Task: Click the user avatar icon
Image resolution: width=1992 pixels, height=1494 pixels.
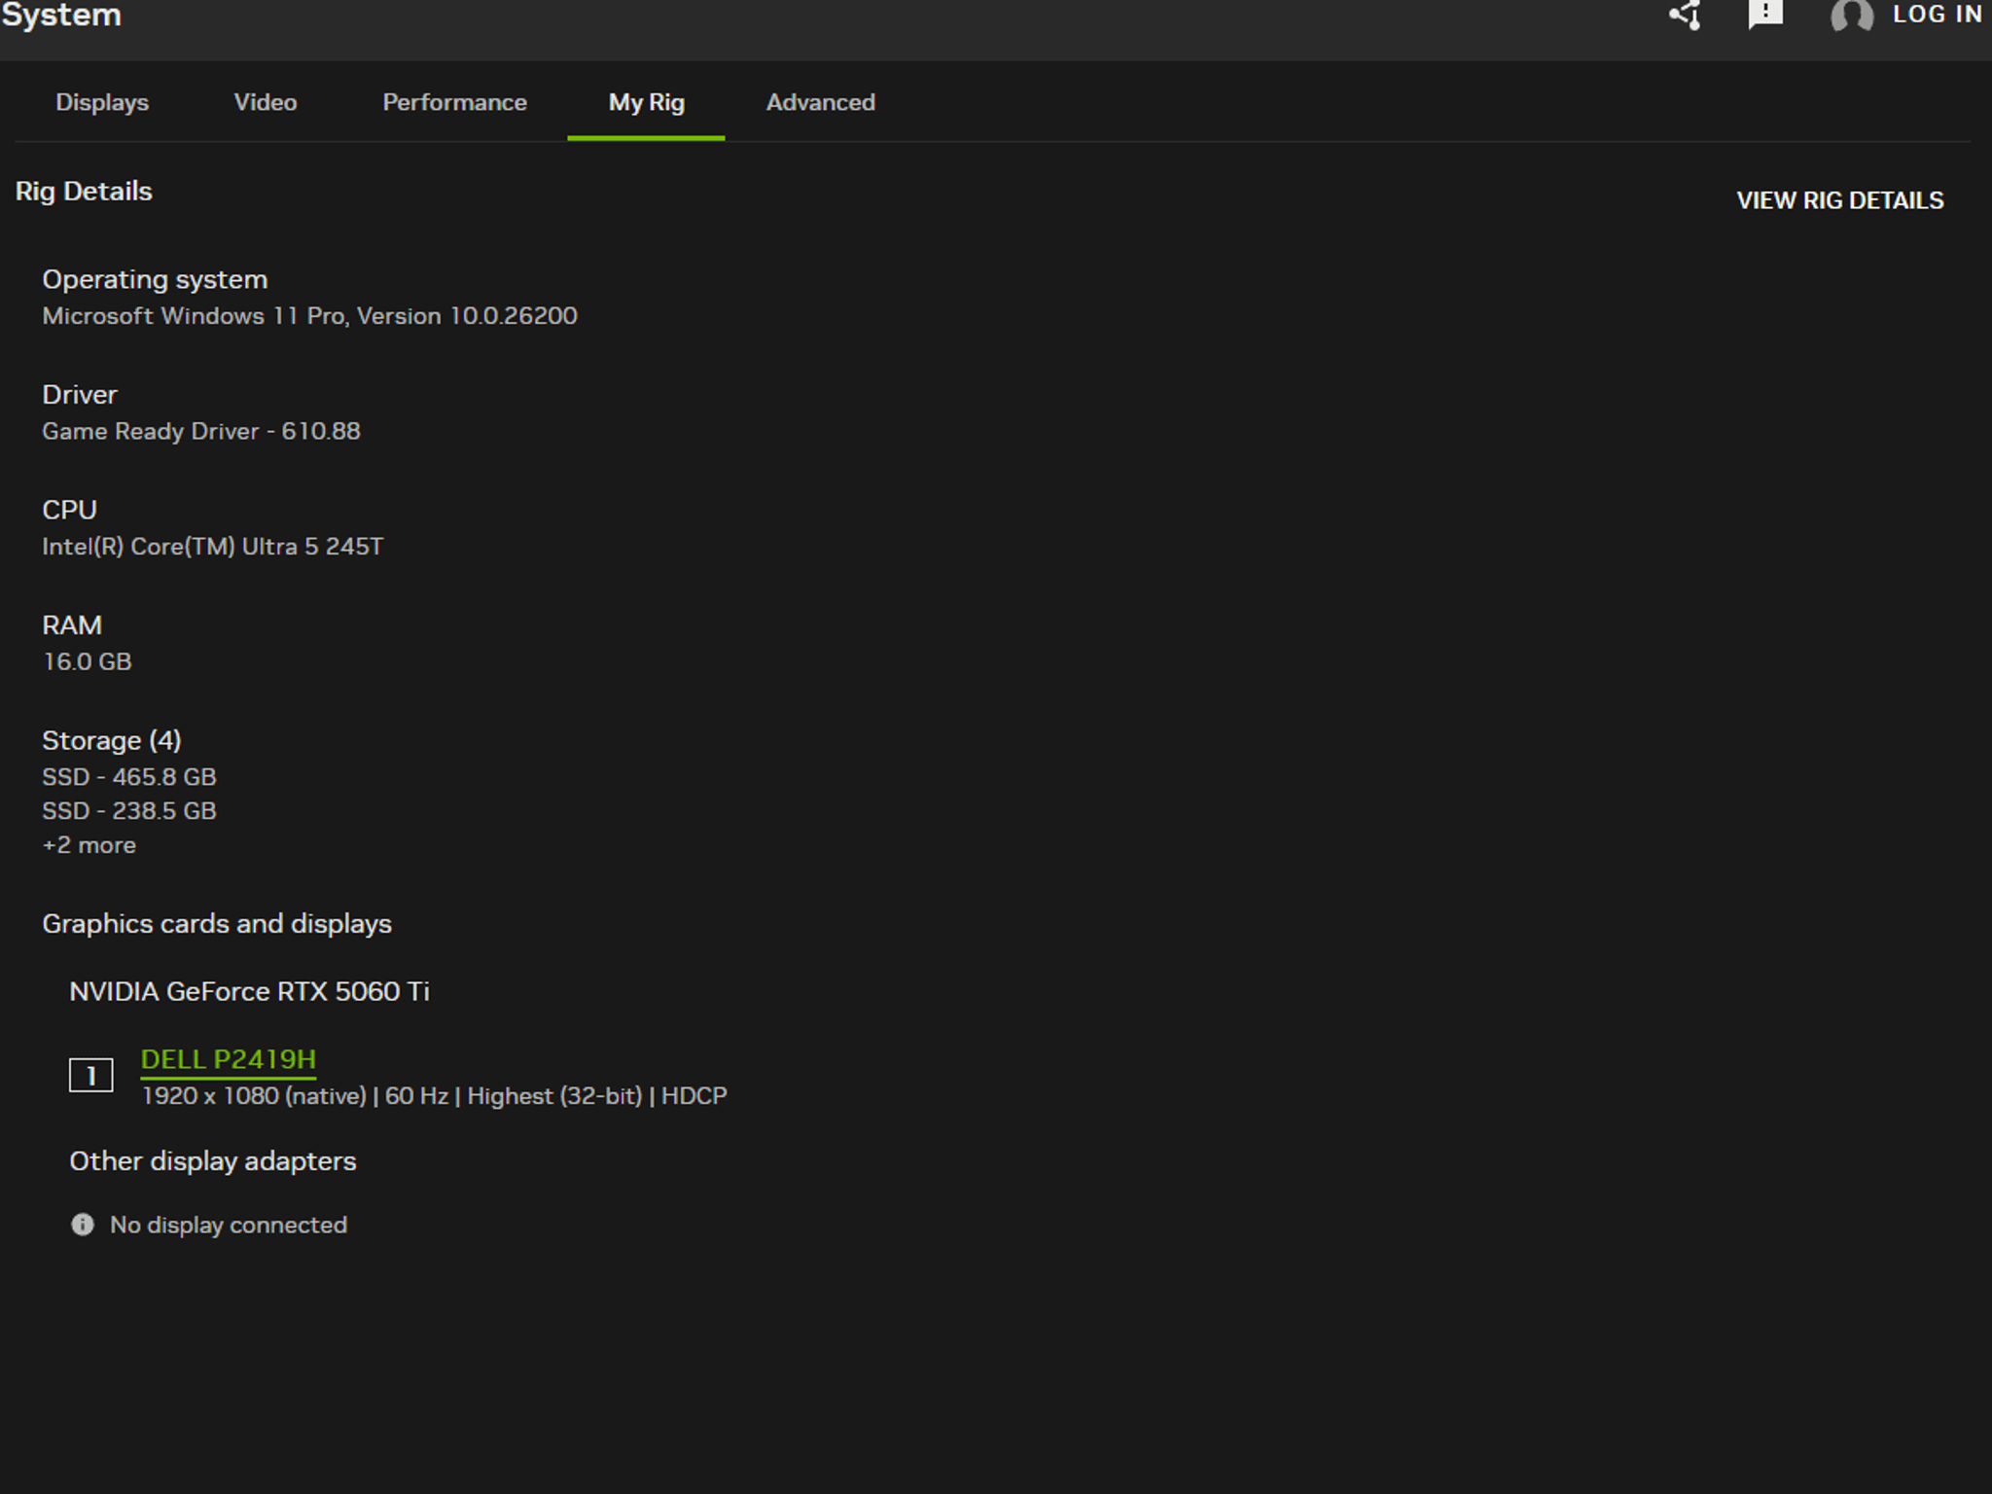Action: [x=1852, y=16]
